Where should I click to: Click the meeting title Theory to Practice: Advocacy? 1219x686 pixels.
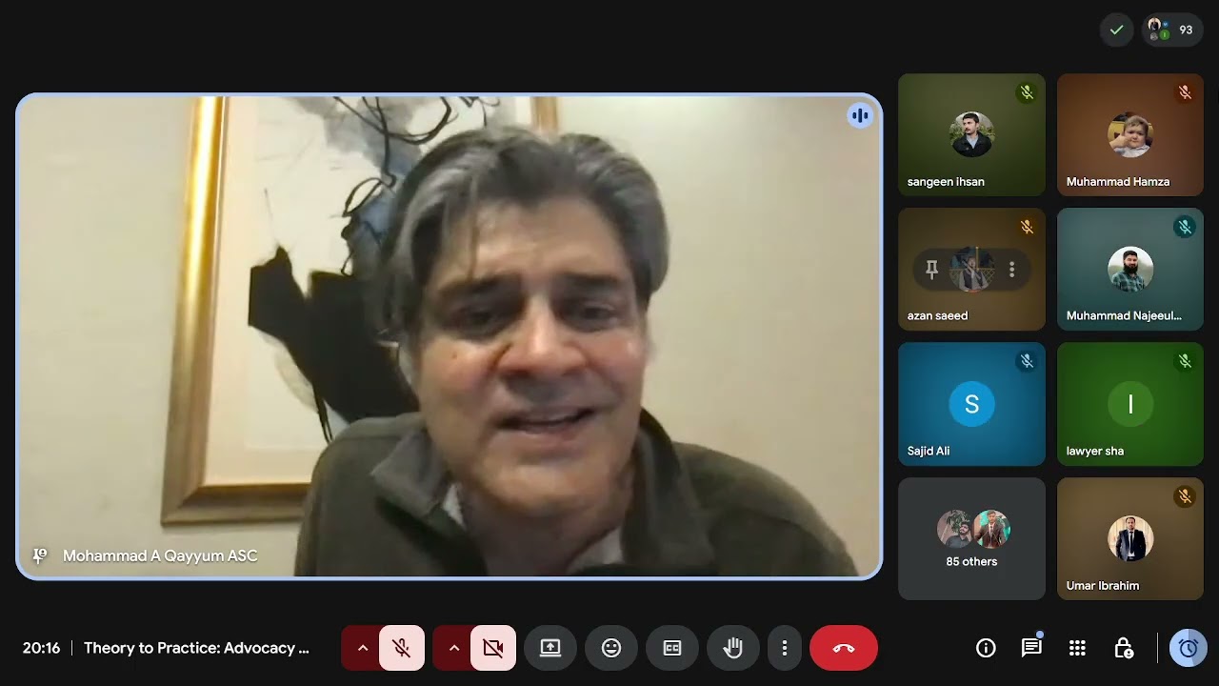pos(196,648)
